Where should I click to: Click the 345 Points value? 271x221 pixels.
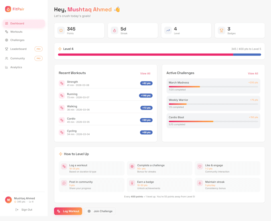click(x=71, y=29)
